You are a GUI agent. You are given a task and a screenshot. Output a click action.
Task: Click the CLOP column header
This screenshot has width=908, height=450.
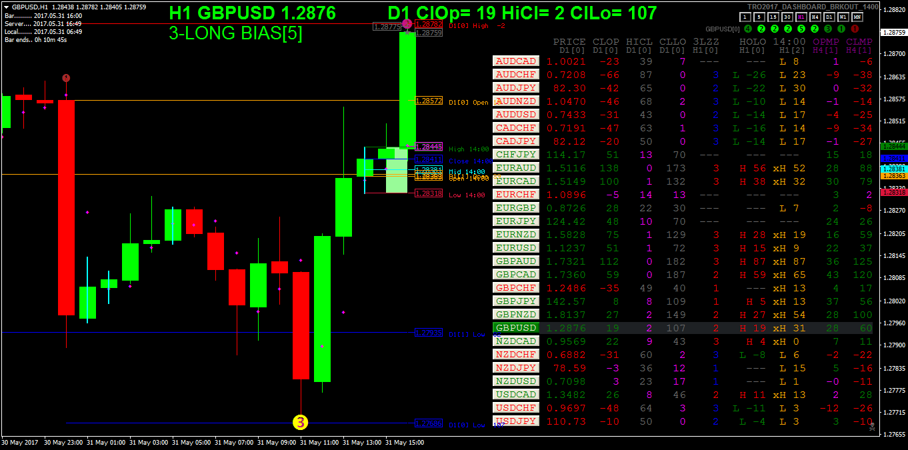606,41
